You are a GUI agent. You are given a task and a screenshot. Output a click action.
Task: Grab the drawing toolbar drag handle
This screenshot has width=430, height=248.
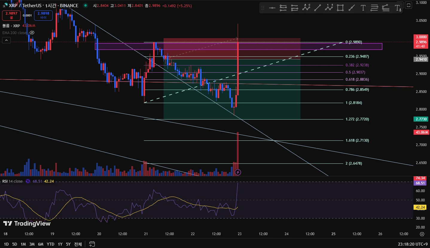click(263, 8)
